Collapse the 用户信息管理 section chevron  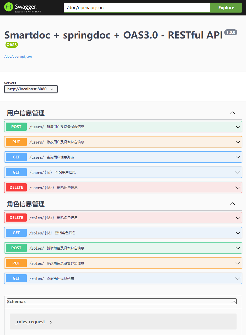(232, 113)
